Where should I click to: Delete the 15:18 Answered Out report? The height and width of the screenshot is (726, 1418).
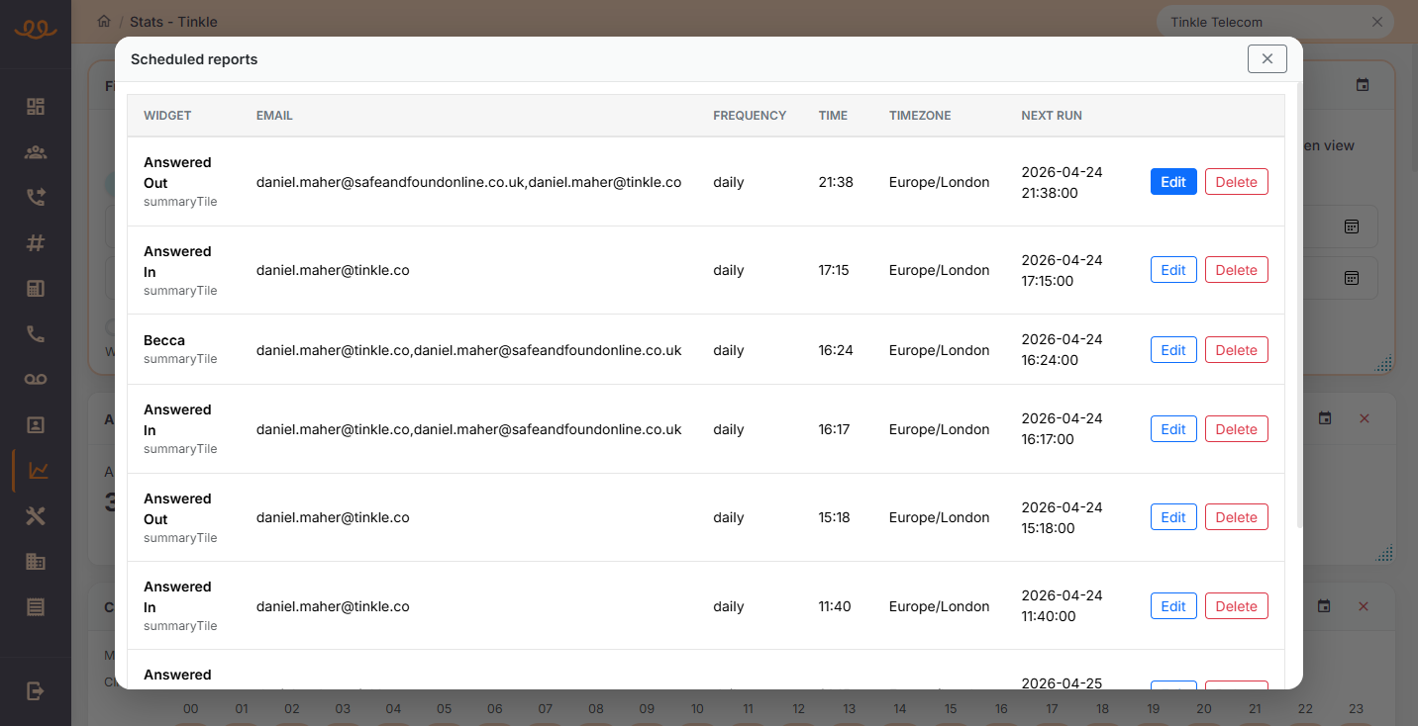[1236, 517]
